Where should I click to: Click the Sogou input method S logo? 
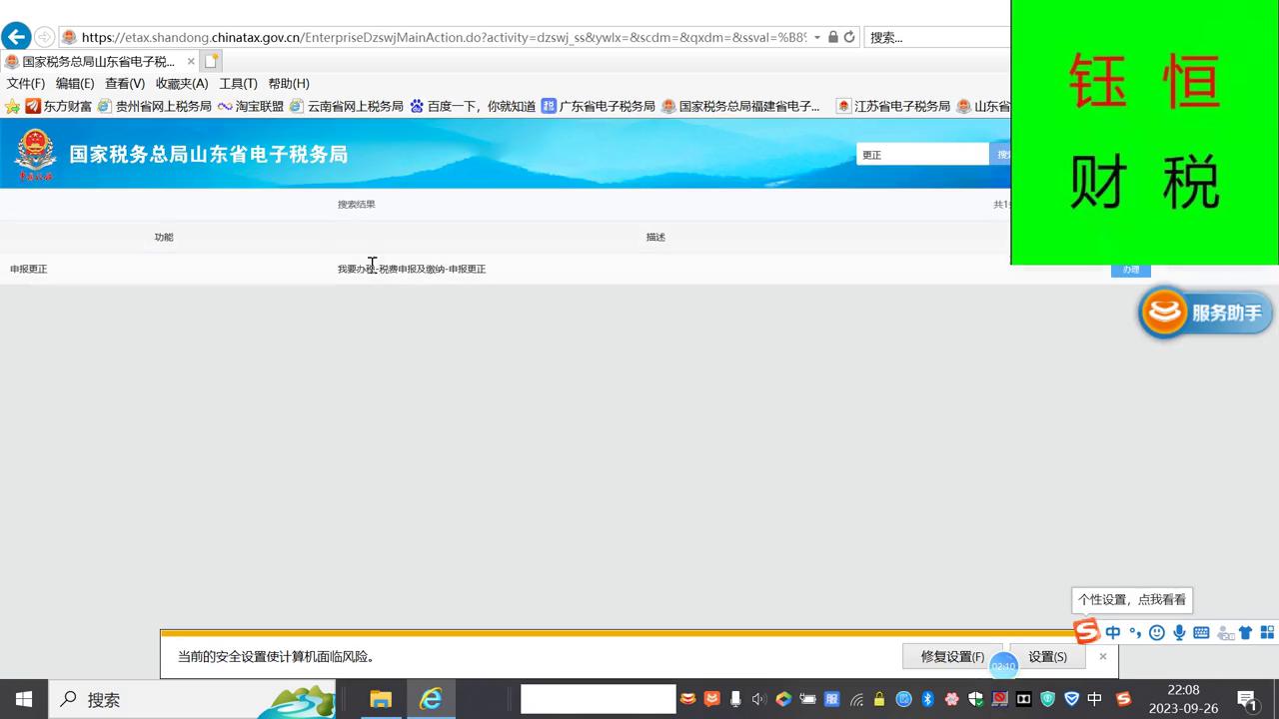tap(1086, 631)
